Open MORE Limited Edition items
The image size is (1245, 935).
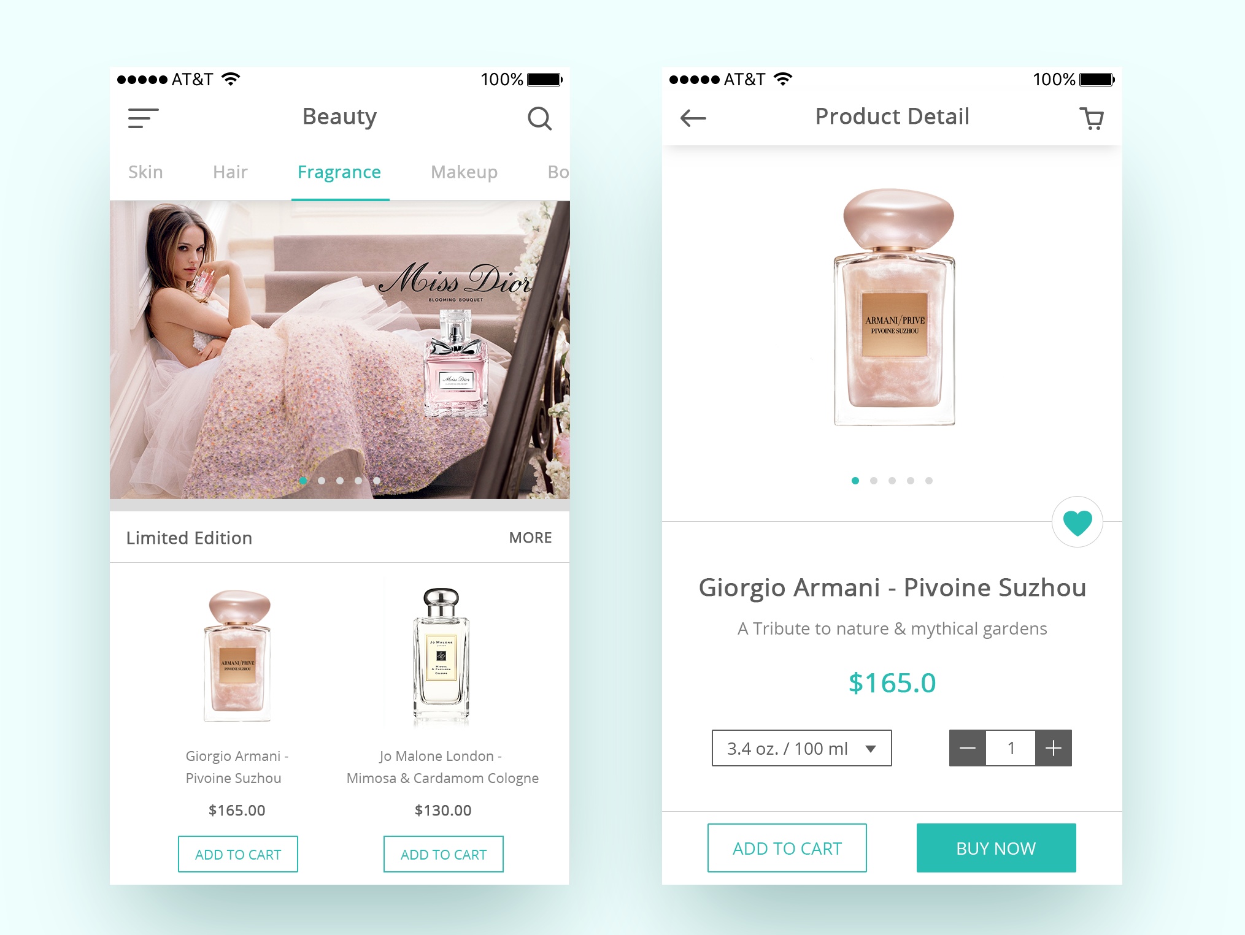pyautogui.click(x=530, y=538)
